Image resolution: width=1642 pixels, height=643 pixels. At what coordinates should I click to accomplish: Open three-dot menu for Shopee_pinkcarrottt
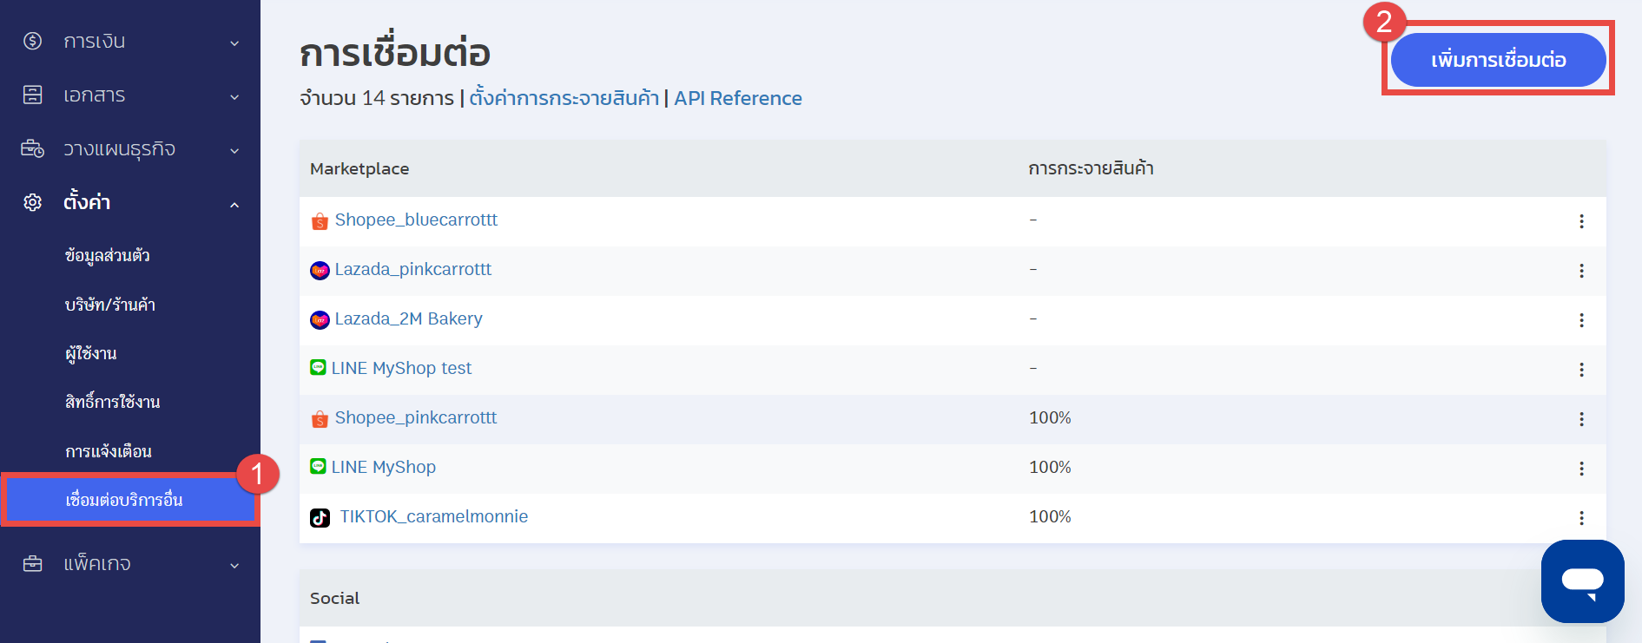(1581, 419)
